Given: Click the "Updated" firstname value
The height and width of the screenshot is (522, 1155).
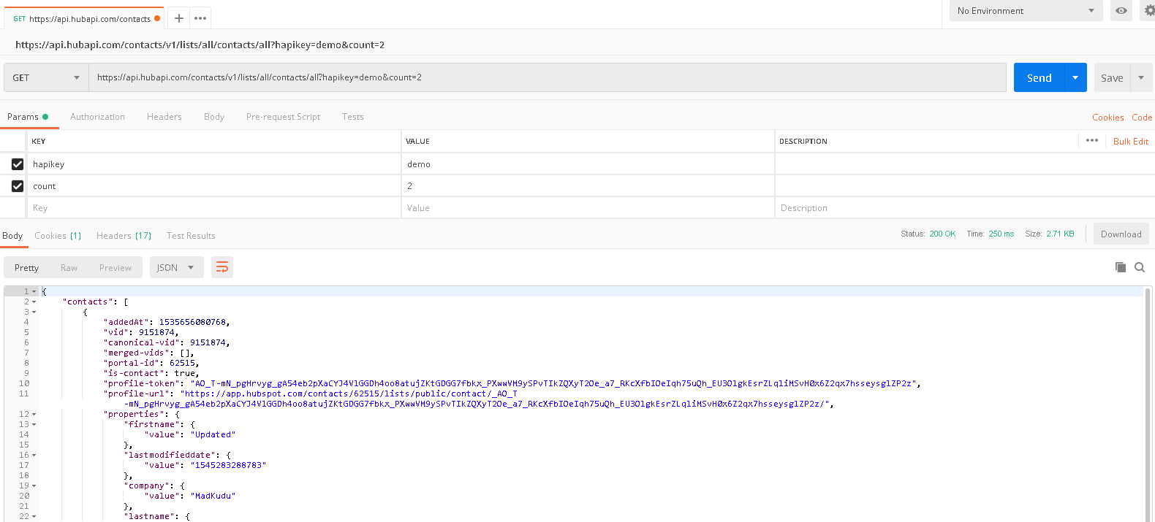Looking at the screenshot, I should point(213,434).
